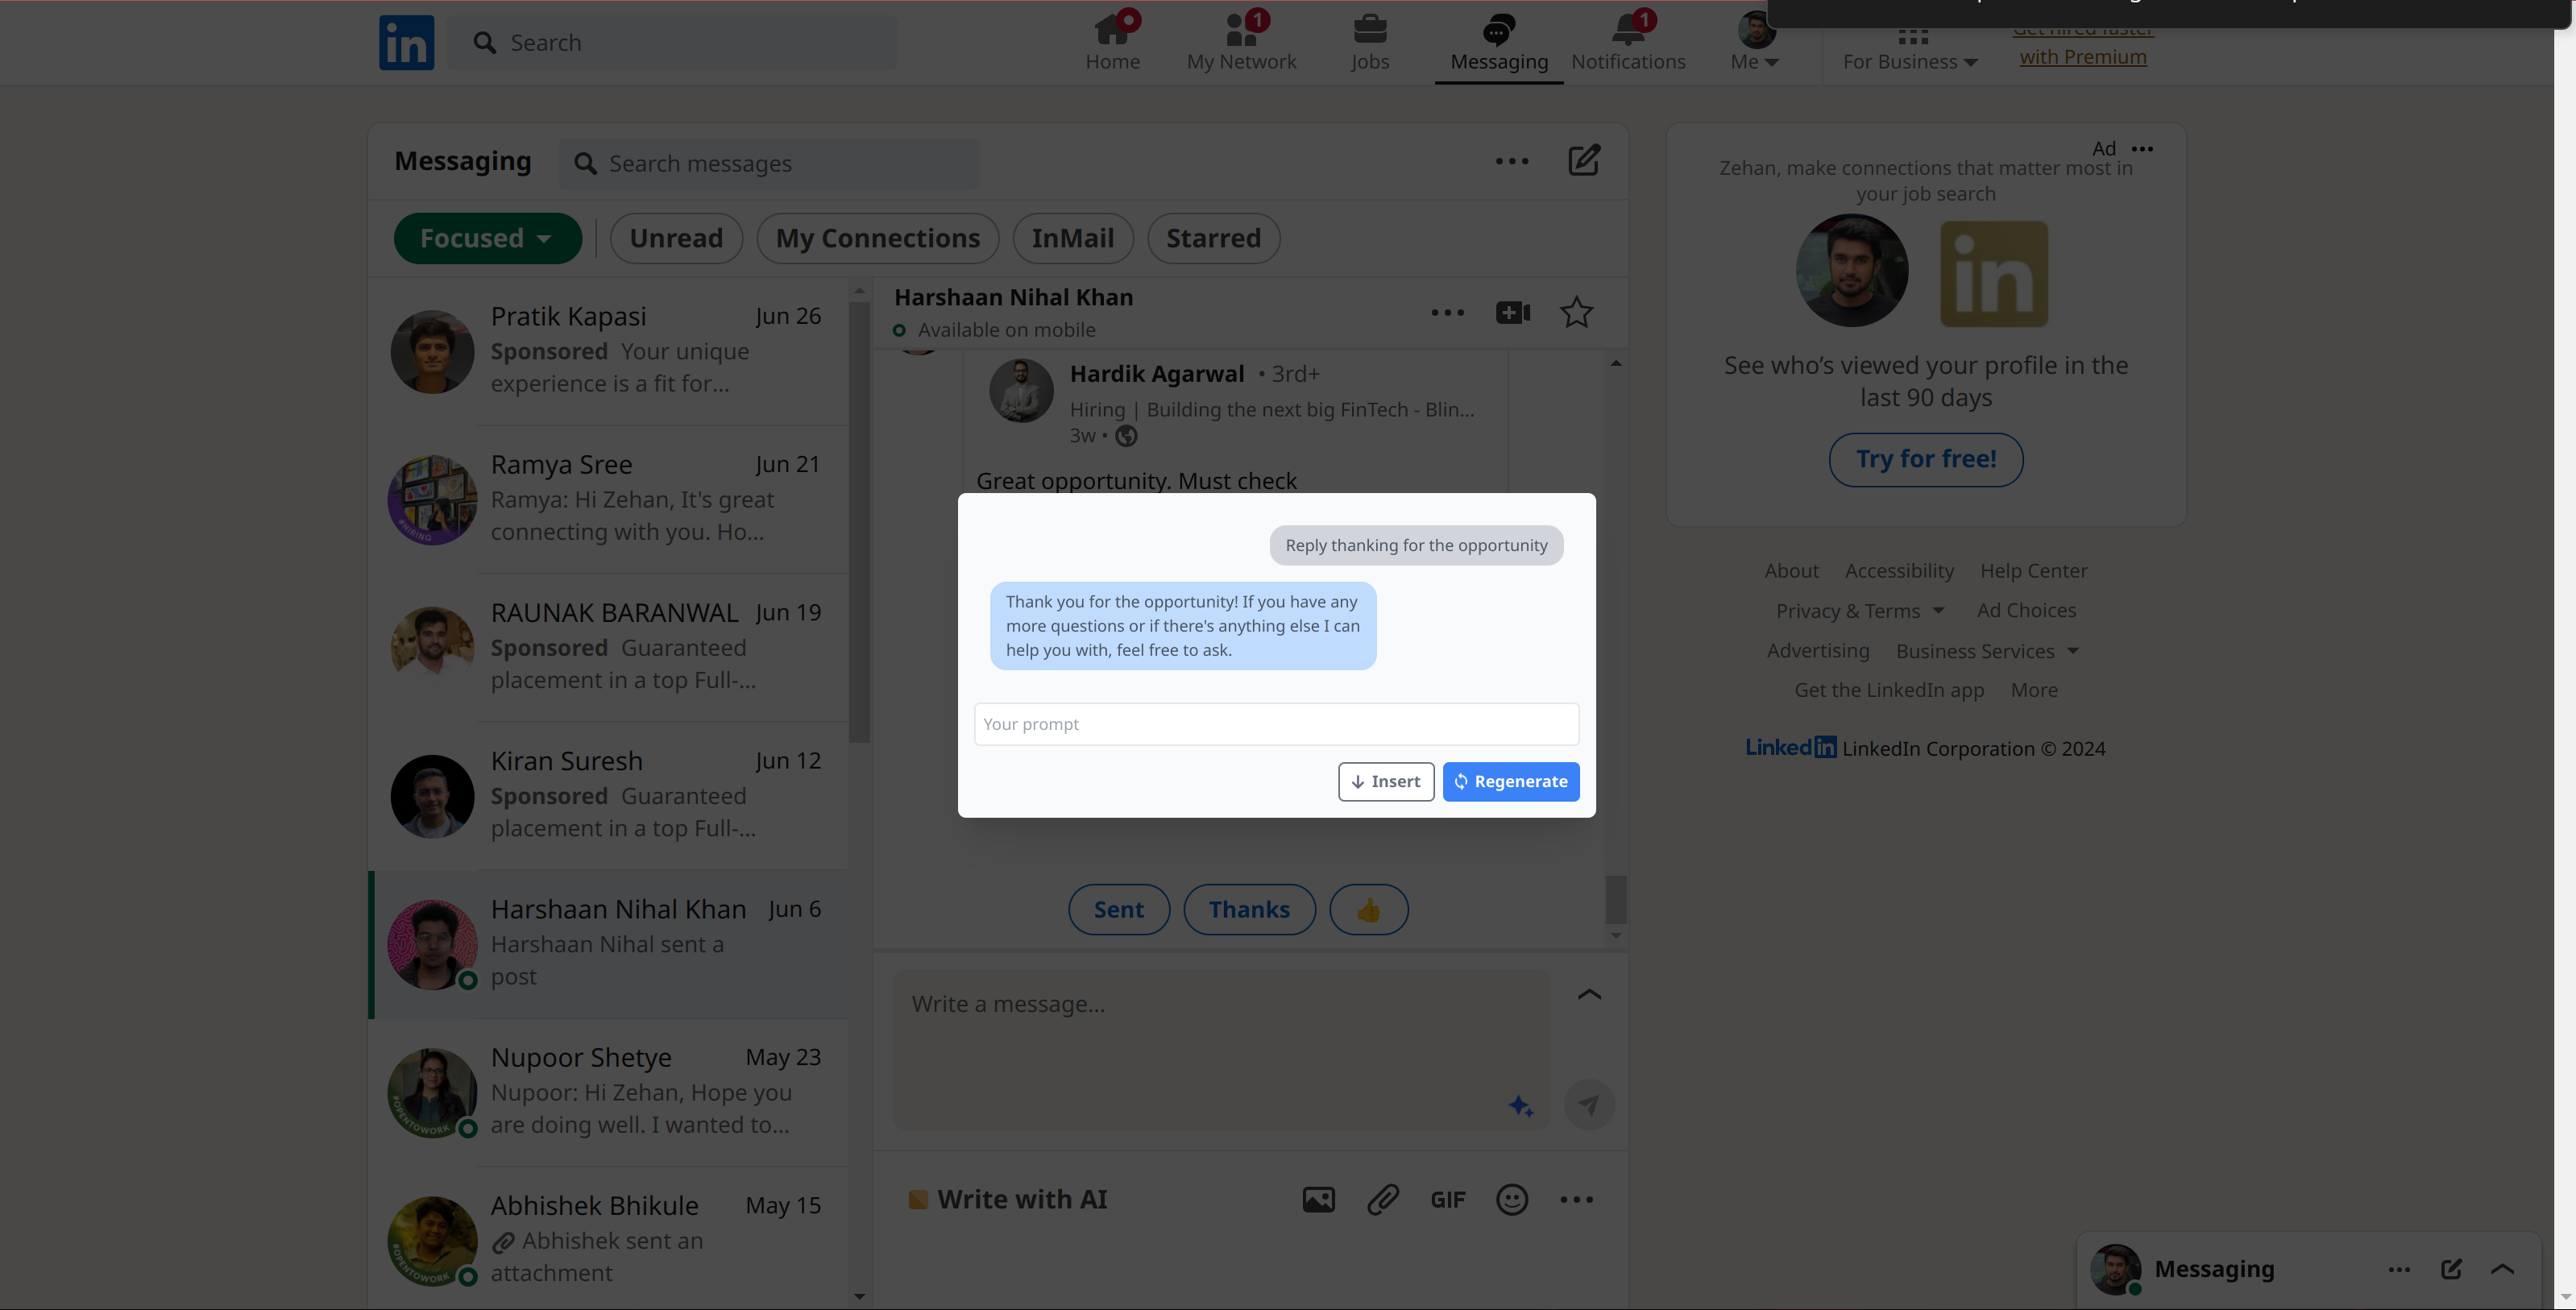Image resolution: width=2576 pixels, height=1310 pixels.
Task: Expand Business Services dropdown
Action: tap(1987, 651)
